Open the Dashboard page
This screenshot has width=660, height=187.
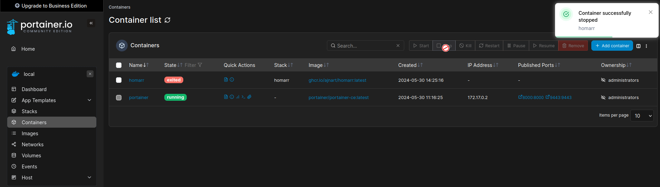pos(52,89)
